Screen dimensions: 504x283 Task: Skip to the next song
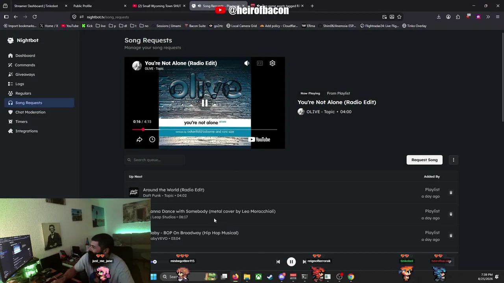(304, 262)
